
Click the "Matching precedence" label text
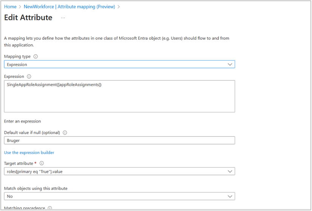[x=25, y=208]
